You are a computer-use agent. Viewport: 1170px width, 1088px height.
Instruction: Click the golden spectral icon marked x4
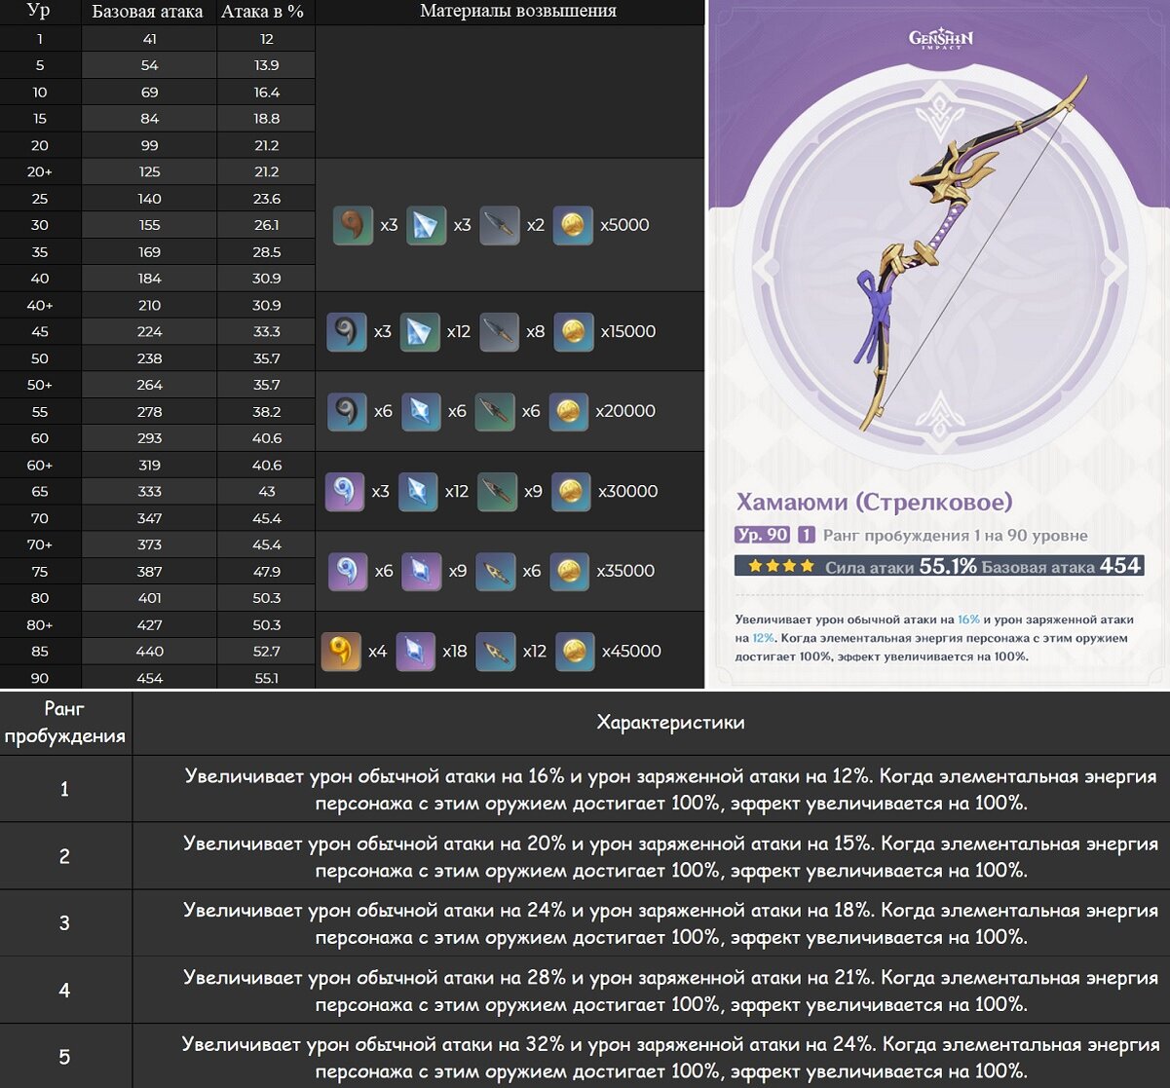[341, 652]
